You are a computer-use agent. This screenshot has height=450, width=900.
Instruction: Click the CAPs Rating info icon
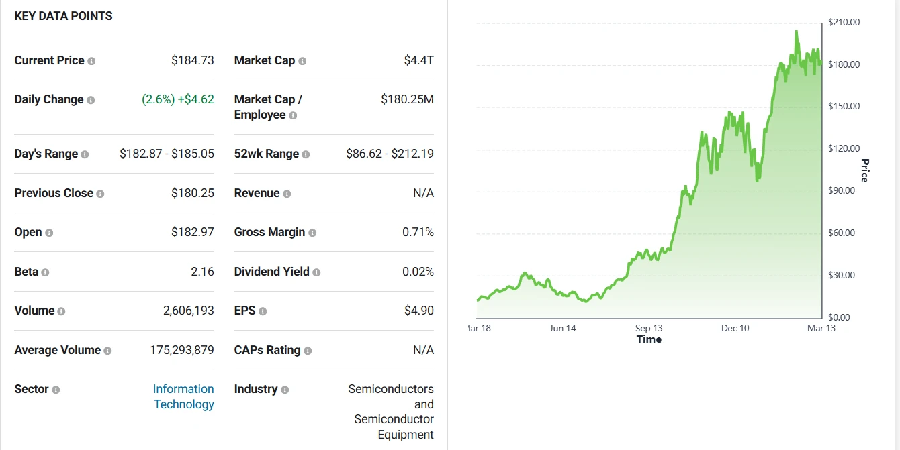tap(308, 351)
